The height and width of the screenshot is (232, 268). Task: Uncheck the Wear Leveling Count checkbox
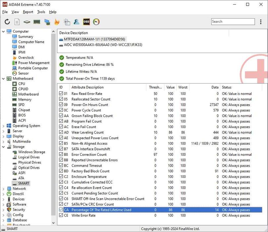pyautogui.click(x=61, y=132)
